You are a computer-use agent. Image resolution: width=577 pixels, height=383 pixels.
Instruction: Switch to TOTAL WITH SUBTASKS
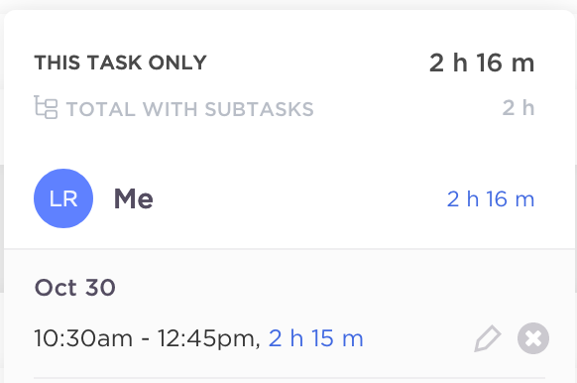click(189, 109)
